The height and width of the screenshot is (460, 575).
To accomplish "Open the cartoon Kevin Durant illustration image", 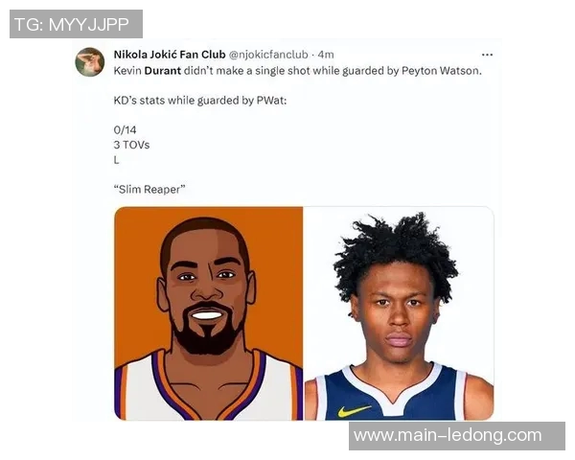I will (x=209, y=313).
